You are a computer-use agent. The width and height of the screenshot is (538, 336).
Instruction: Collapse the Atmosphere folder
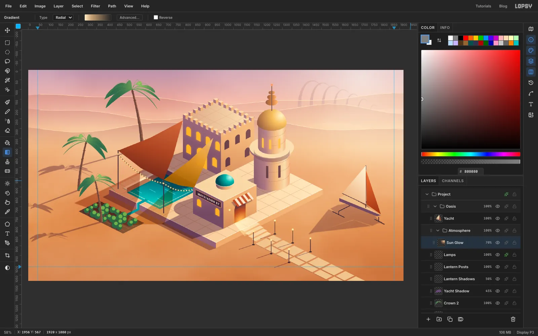point(438,230)
